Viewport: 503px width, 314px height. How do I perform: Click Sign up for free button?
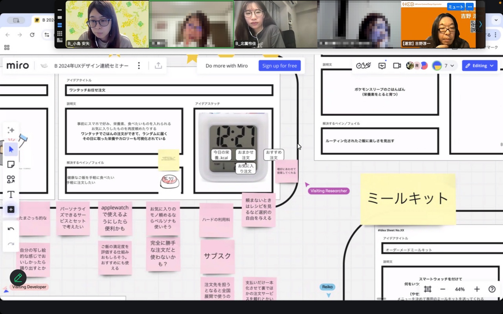point(279,66)
